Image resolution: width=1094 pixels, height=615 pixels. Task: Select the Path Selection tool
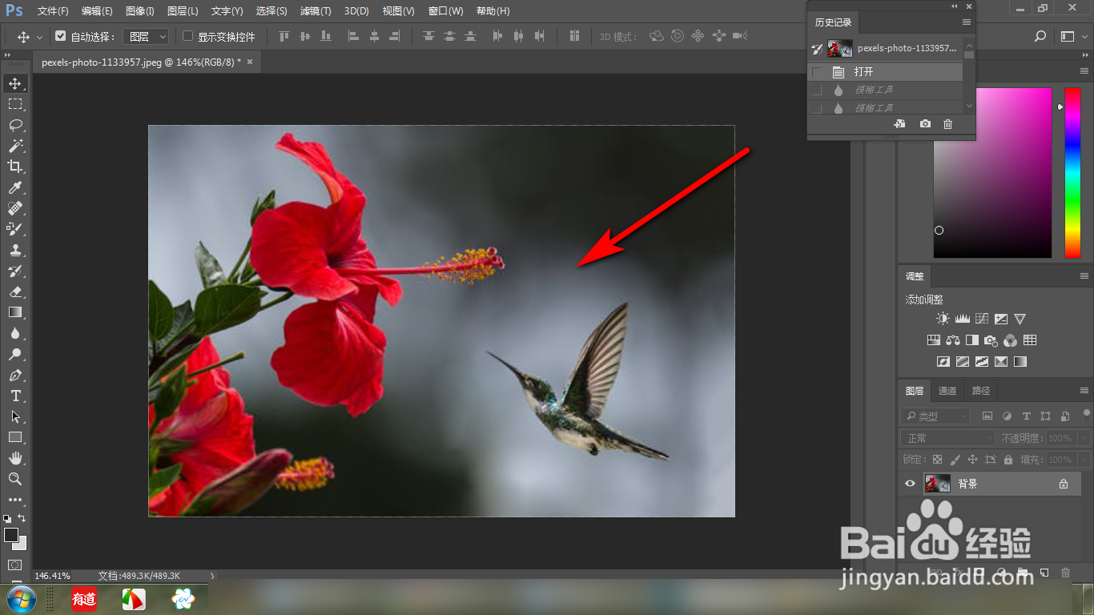pos(15,416)
